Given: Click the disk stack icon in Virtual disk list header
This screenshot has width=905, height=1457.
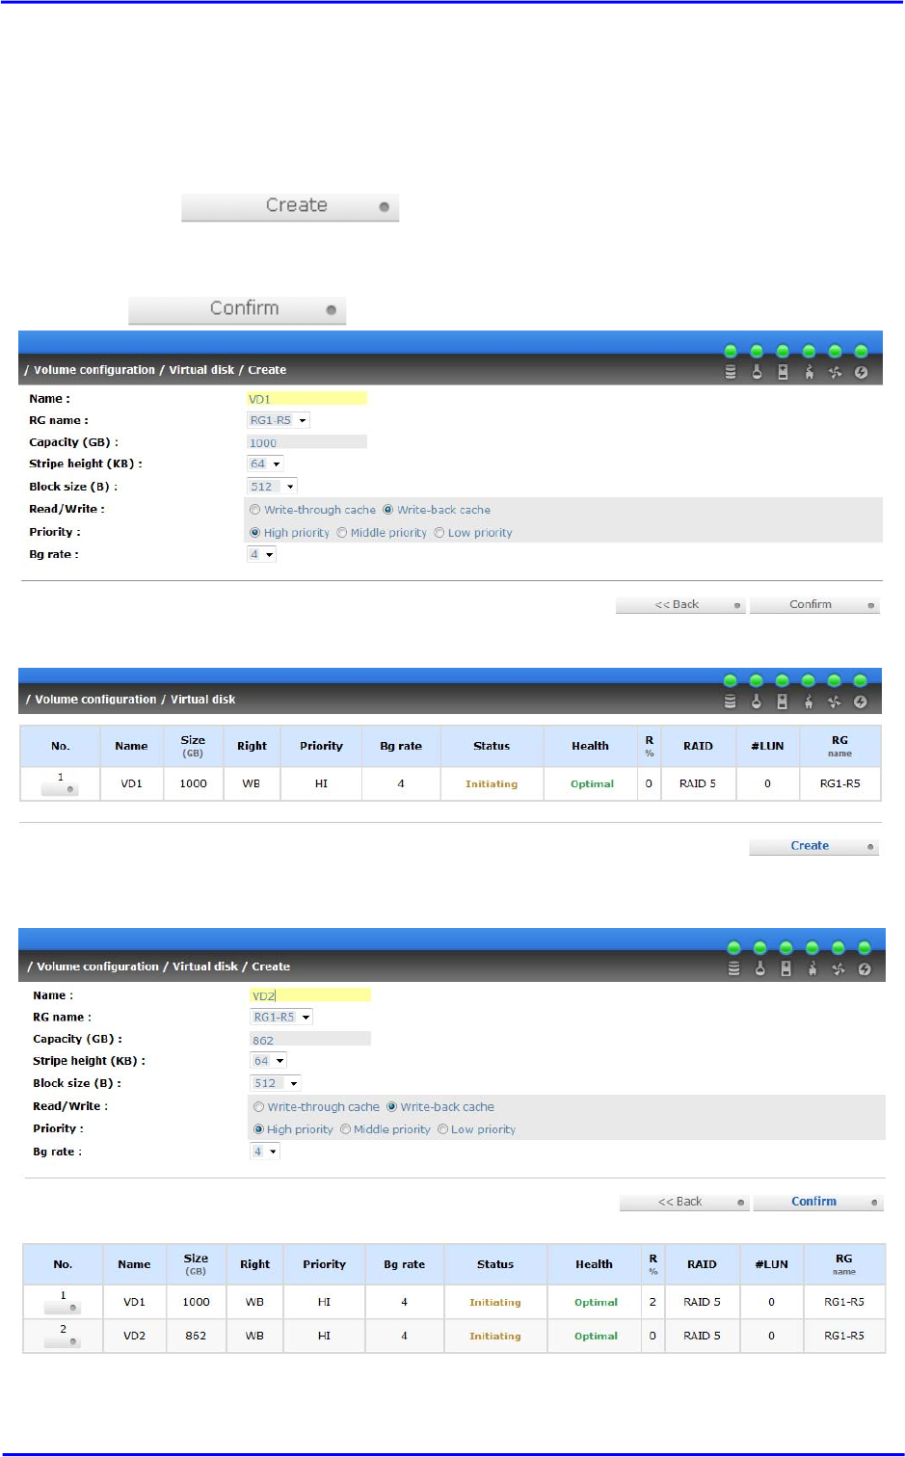Looking at the screenshot, I should point(730,702).
